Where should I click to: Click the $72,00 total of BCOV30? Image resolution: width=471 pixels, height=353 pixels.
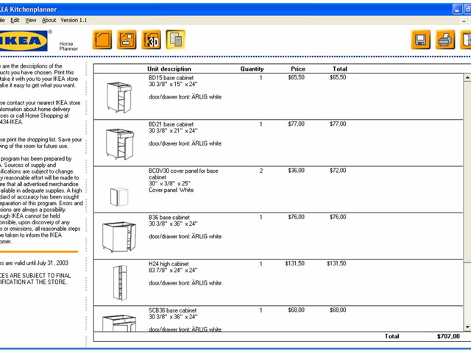point(338,171)
